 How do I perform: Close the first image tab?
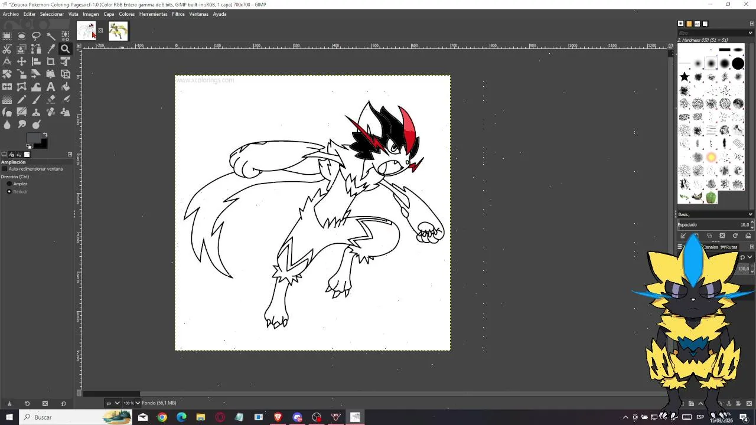(100, 31)
